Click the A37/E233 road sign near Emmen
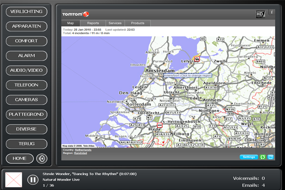 point(265,47)
